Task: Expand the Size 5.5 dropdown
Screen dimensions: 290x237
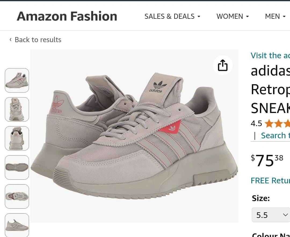Action: [x=271, y=215]
